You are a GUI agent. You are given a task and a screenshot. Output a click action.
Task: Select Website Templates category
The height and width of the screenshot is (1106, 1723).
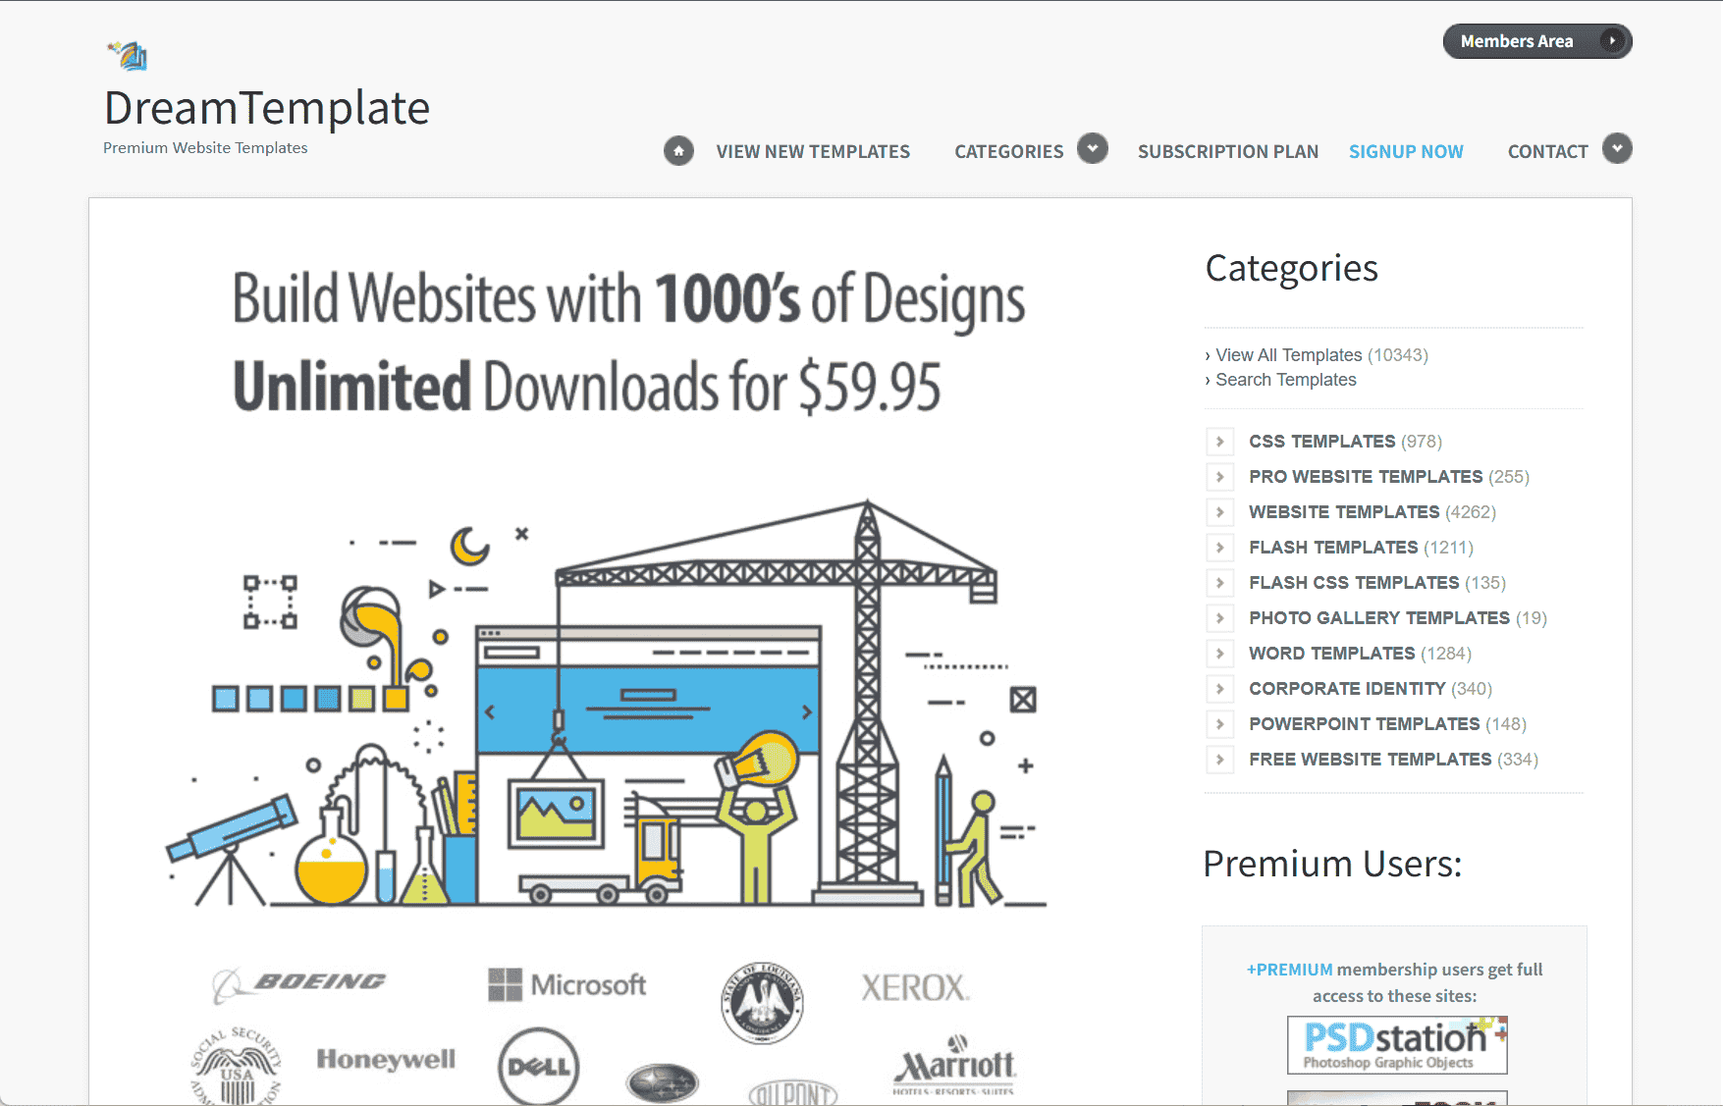[1343, 512]
